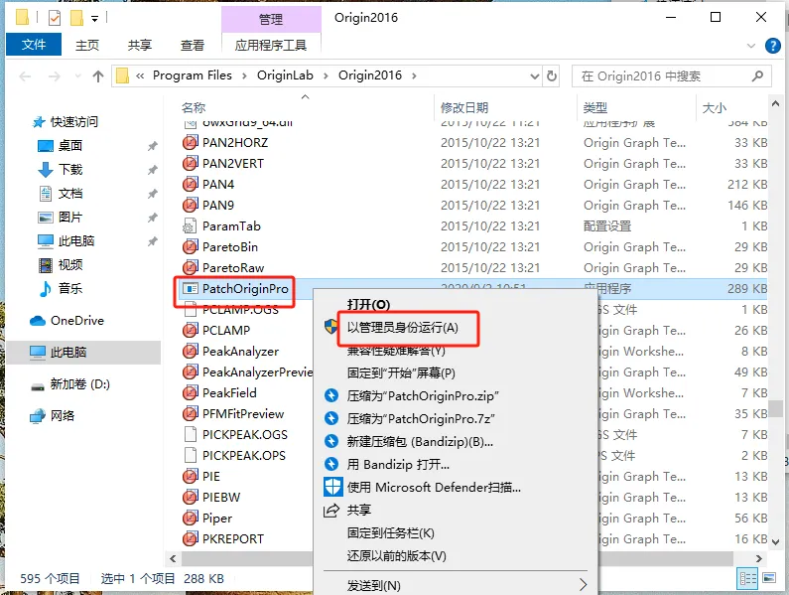The height and width of the screenshot is (595, 789).
Task: Choose 固定到"开始"屏幕(P) menu entry
Action: click(x=401, y=372)
